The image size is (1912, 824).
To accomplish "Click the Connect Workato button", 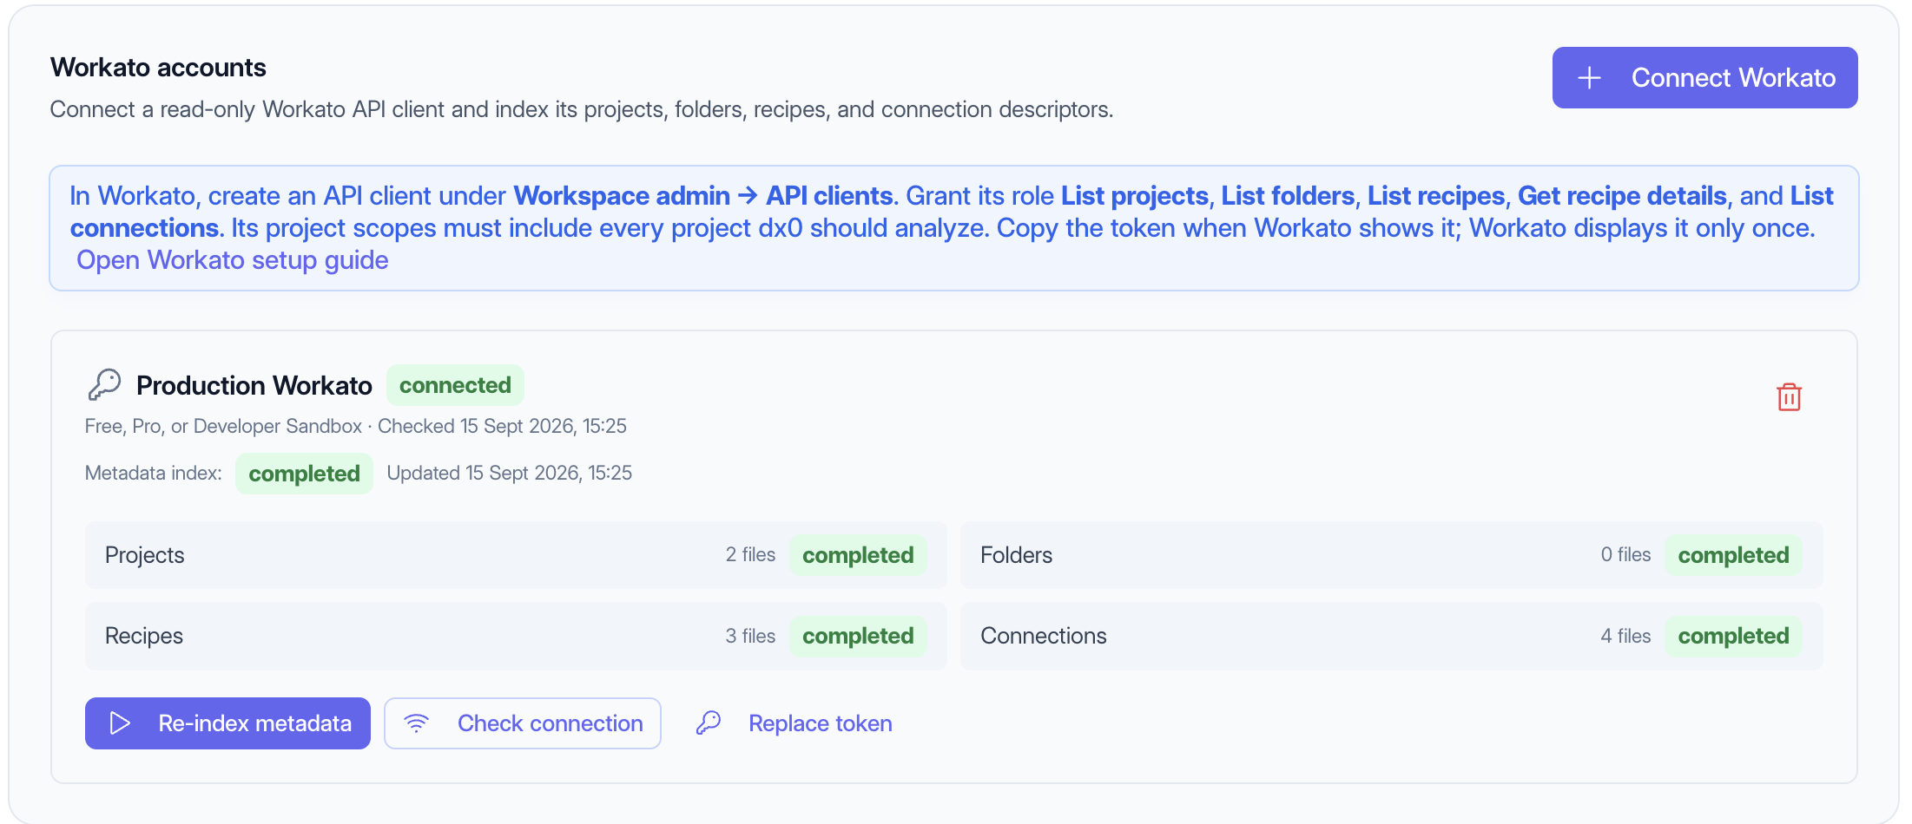I will [x=1704, y=78].
